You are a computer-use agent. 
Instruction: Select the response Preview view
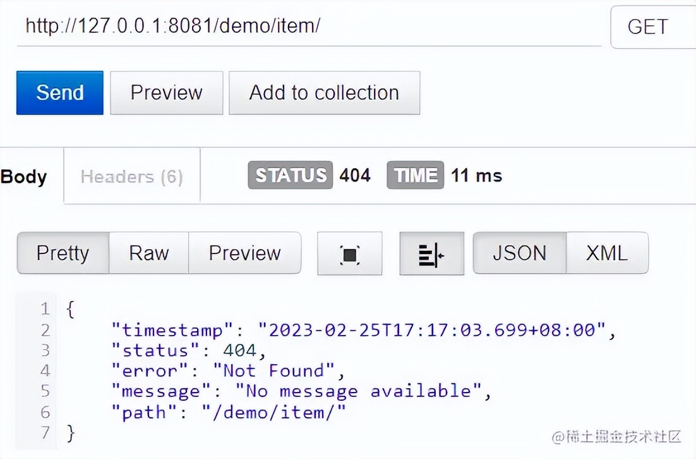tap(244, 254)
